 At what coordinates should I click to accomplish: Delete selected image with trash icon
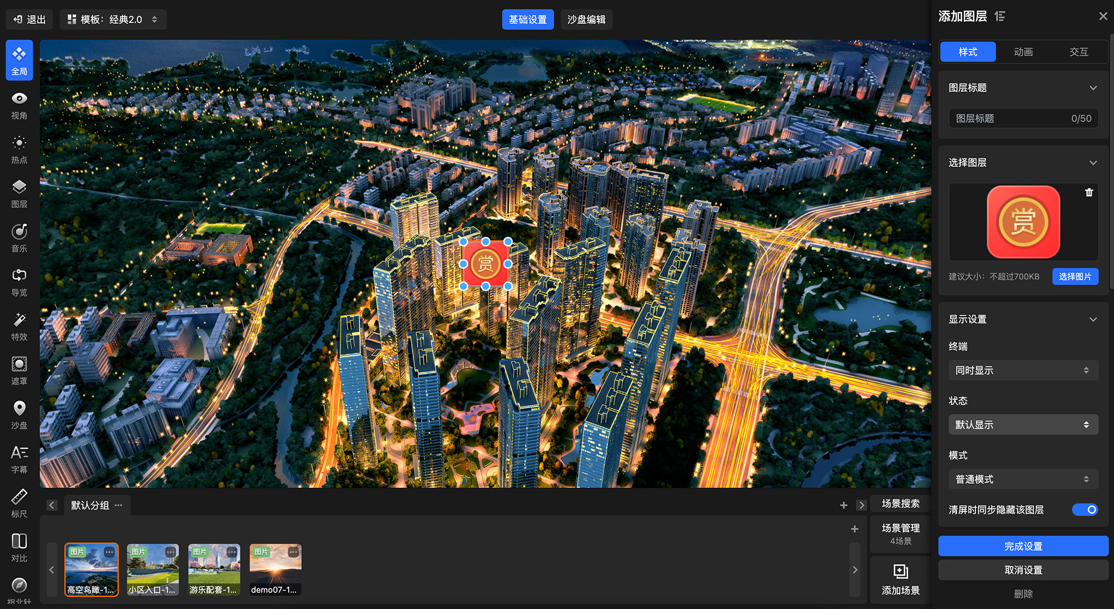[x=1089, y=193]
